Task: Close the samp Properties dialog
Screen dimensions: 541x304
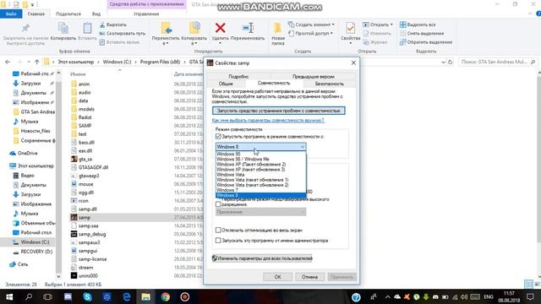Action: tap(353, 62)
